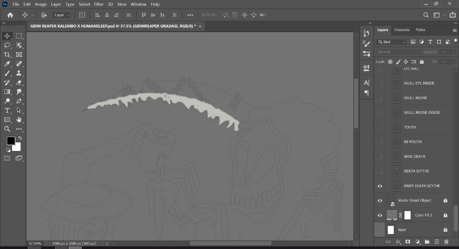
Task: Show the TOOTH layer
Action: click(380, 127)
